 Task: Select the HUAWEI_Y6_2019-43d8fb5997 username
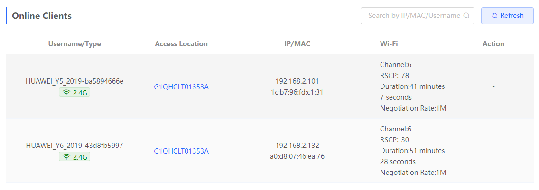74,146
